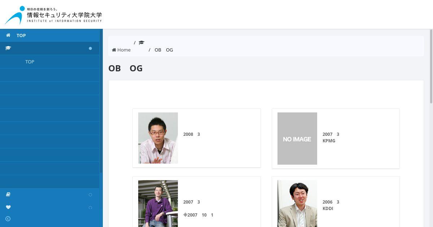The image size is (433, 227).
Task: Click the graduation cap icon in the breadcrumb
Action: 141,43
